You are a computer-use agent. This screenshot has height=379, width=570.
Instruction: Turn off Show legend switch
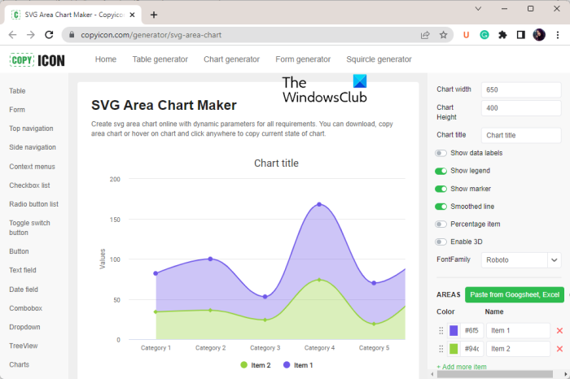point(441,171)
